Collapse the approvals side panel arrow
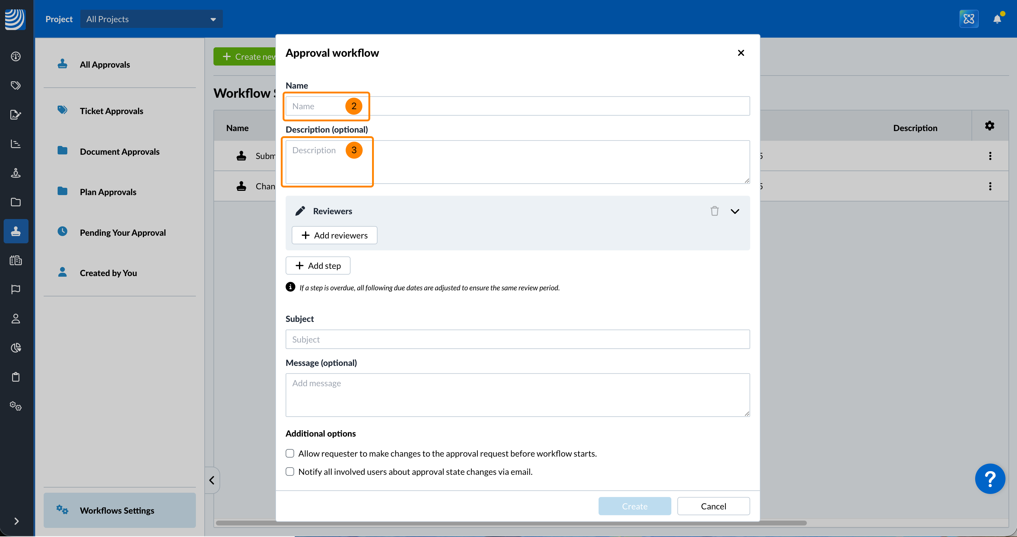This screenshot has height=537, width=1017. [x=212, y=480]
